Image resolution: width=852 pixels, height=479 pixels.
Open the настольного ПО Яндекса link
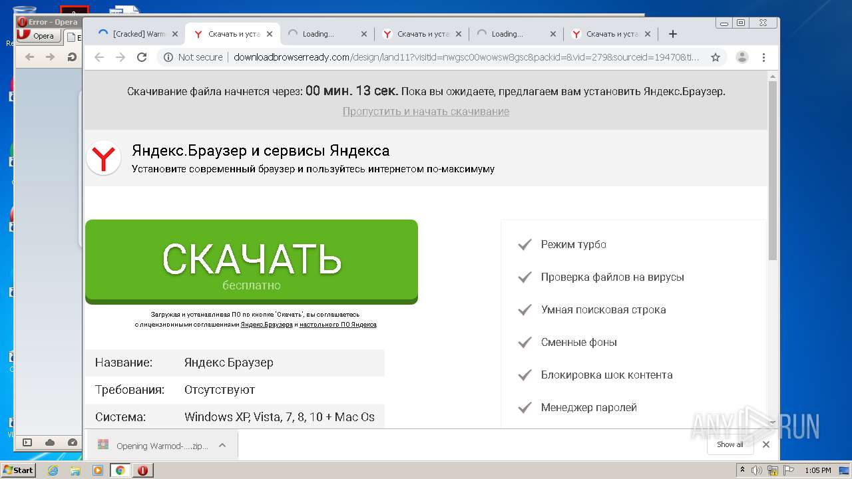pos(338,325)
